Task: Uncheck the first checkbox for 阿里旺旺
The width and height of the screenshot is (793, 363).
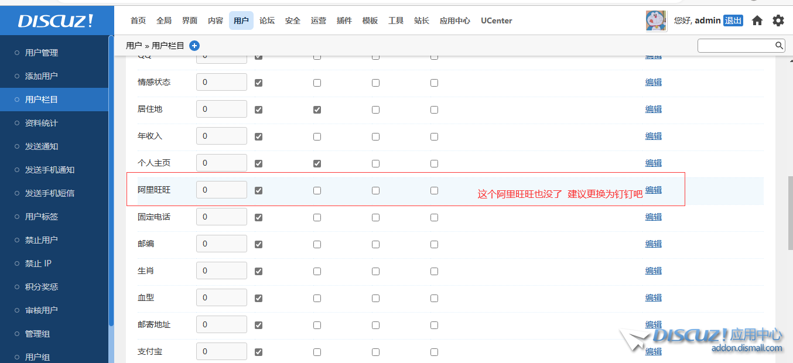Action: [258, 190]
